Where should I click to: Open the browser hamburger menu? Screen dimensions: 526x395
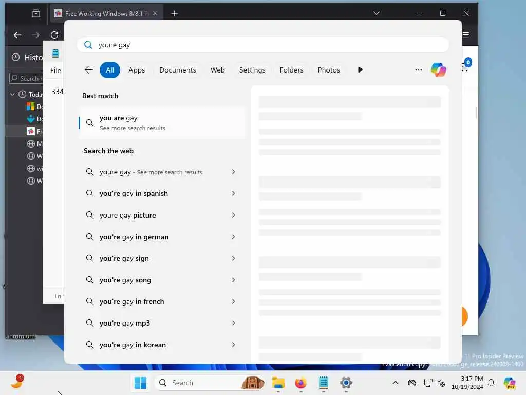tap(466, 35)
